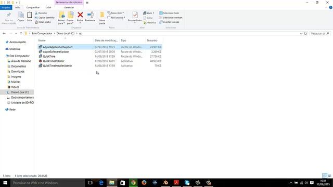Click Selecionar tudo
333x187 pixels.
[x=169, y=13]
